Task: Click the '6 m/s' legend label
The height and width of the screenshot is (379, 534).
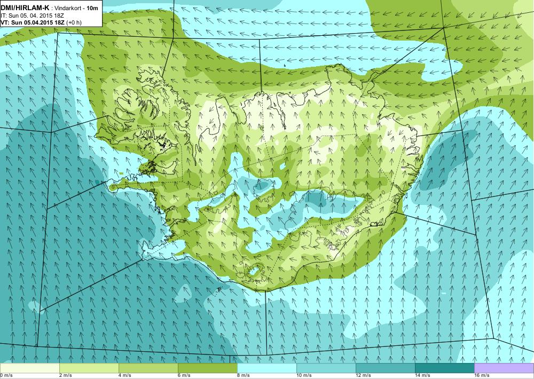Action: click(184, 375)
